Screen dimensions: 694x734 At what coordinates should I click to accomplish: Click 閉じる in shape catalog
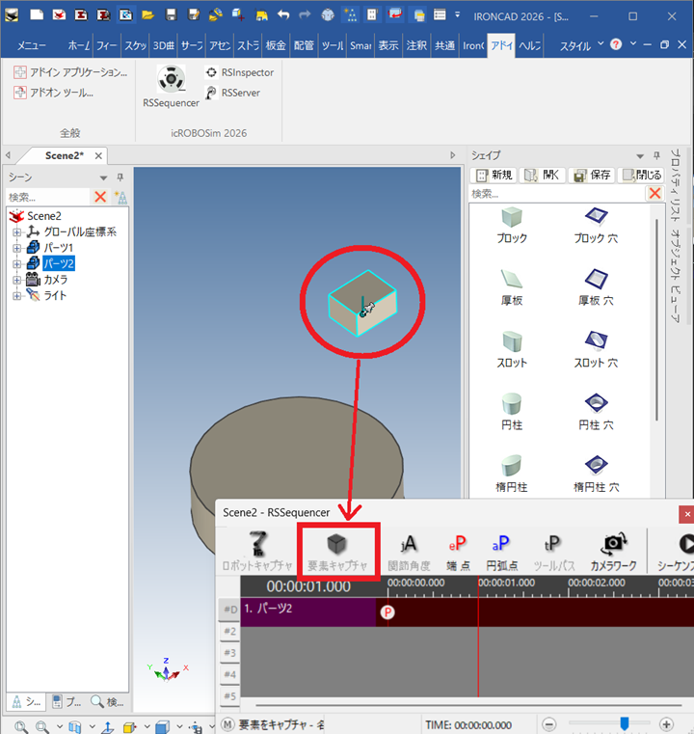pyautogui.click(x=642, y=176)
